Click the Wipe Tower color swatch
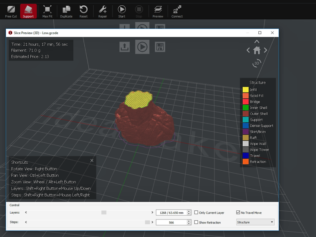This screenshot has width=316, height=237. click(x=246, y=149)
